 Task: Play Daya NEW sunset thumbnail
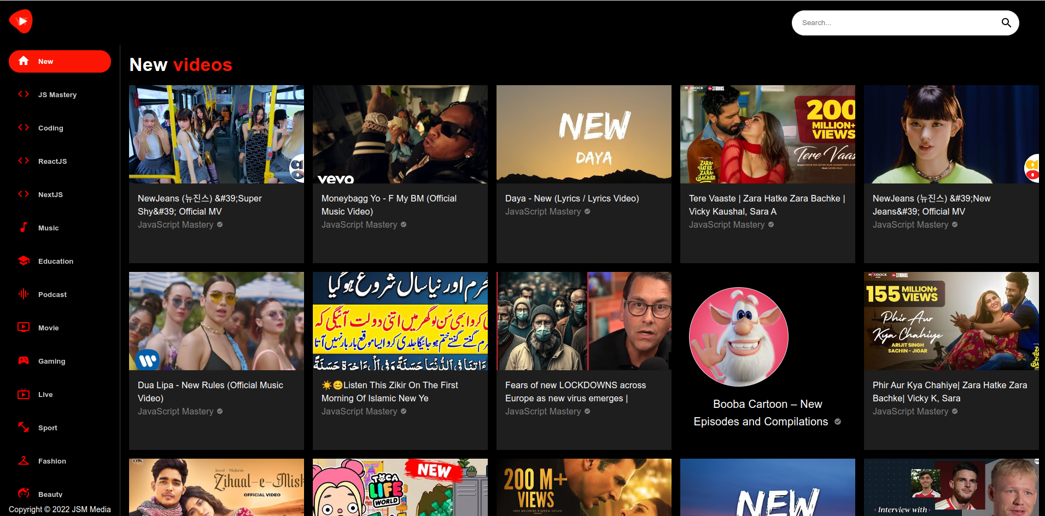coord(584,134)
